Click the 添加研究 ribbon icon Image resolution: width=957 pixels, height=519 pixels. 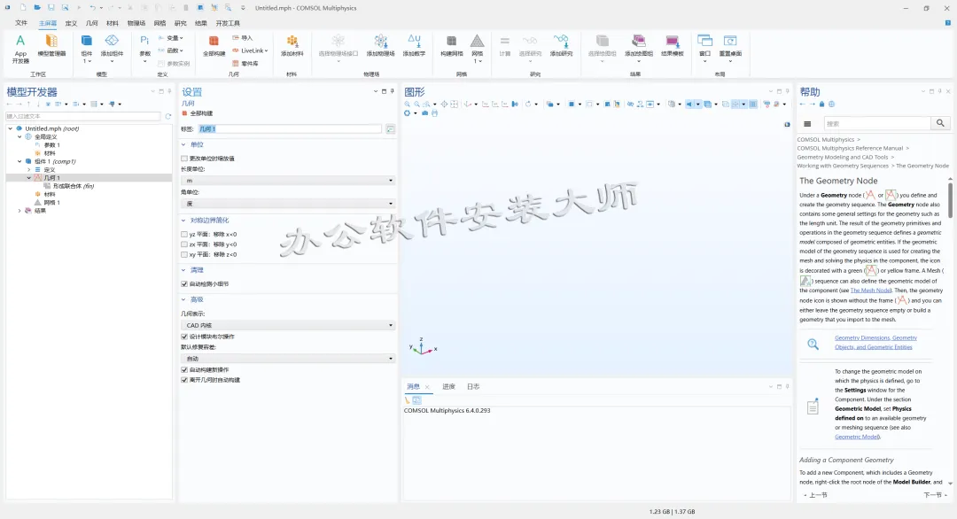(x=561, y=46)
